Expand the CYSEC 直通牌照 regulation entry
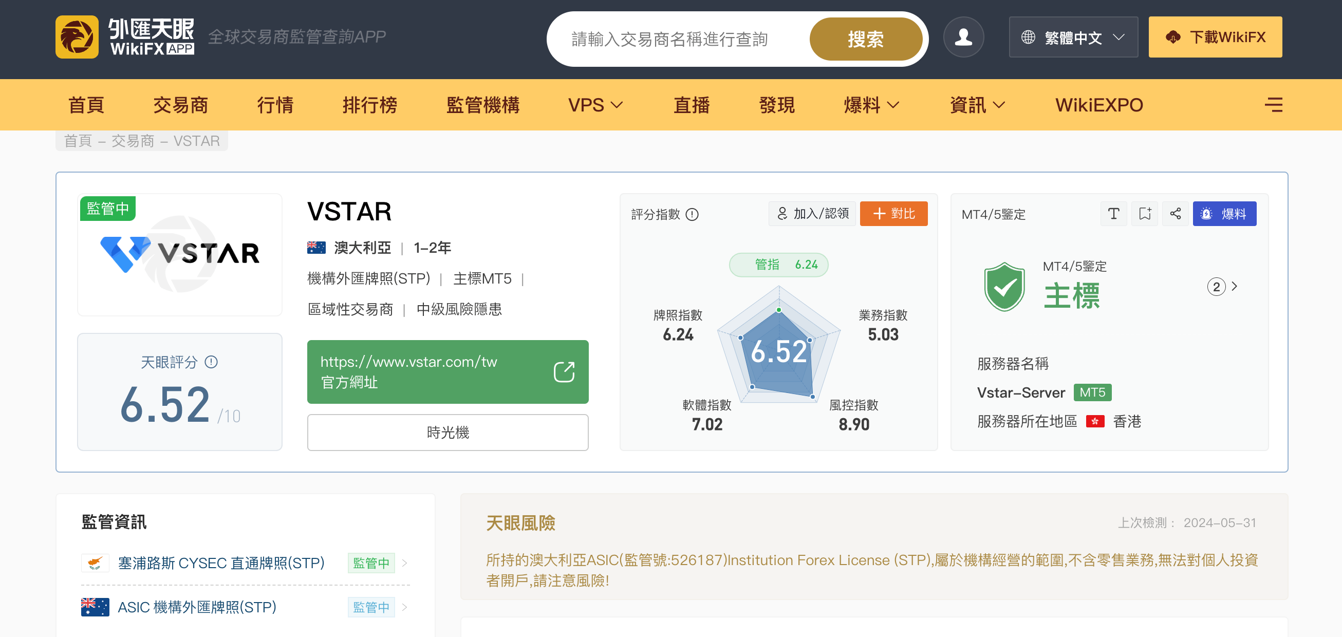Viewport: 1342px width, 637px height. (x=404, y=563)
